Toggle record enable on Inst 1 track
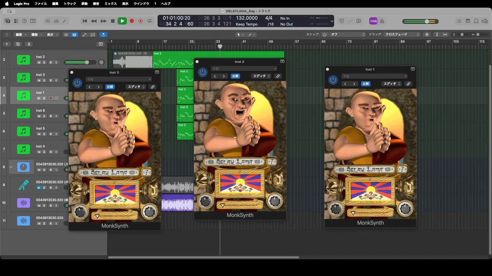492x276 pixels. [50, 99]
